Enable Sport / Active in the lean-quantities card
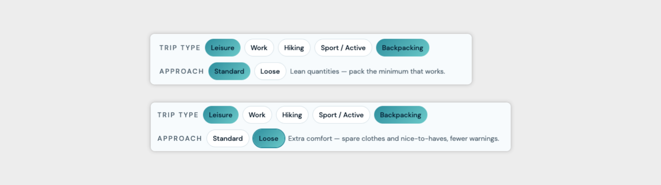This screenshot has height=185, width=661. (343, 48)
